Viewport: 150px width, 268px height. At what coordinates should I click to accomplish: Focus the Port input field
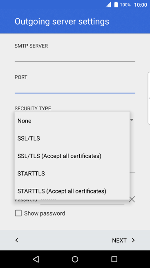pos(75,88)
